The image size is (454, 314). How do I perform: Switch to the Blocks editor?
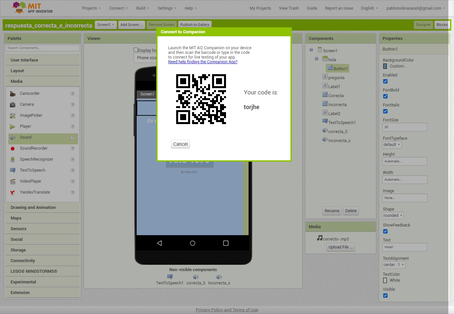point(442,25)
